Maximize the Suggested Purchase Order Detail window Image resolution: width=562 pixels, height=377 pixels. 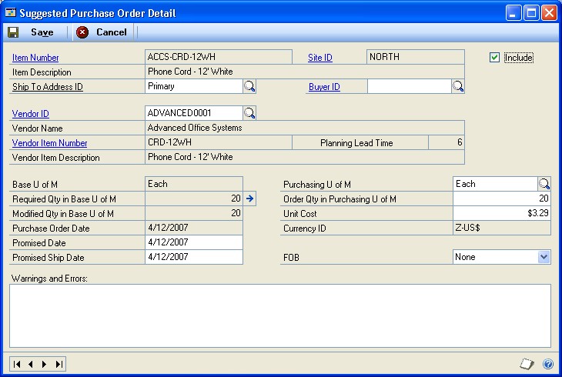pyautogui.click(x=531, y=13)
